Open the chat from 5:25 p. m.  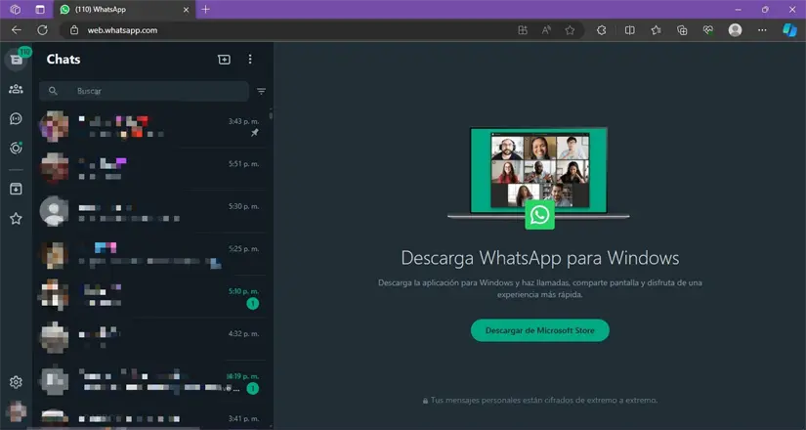(152, 253)
